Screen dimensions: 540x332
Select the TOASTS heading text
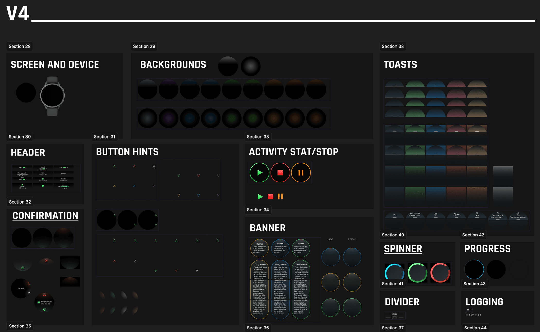click(400, 64)
